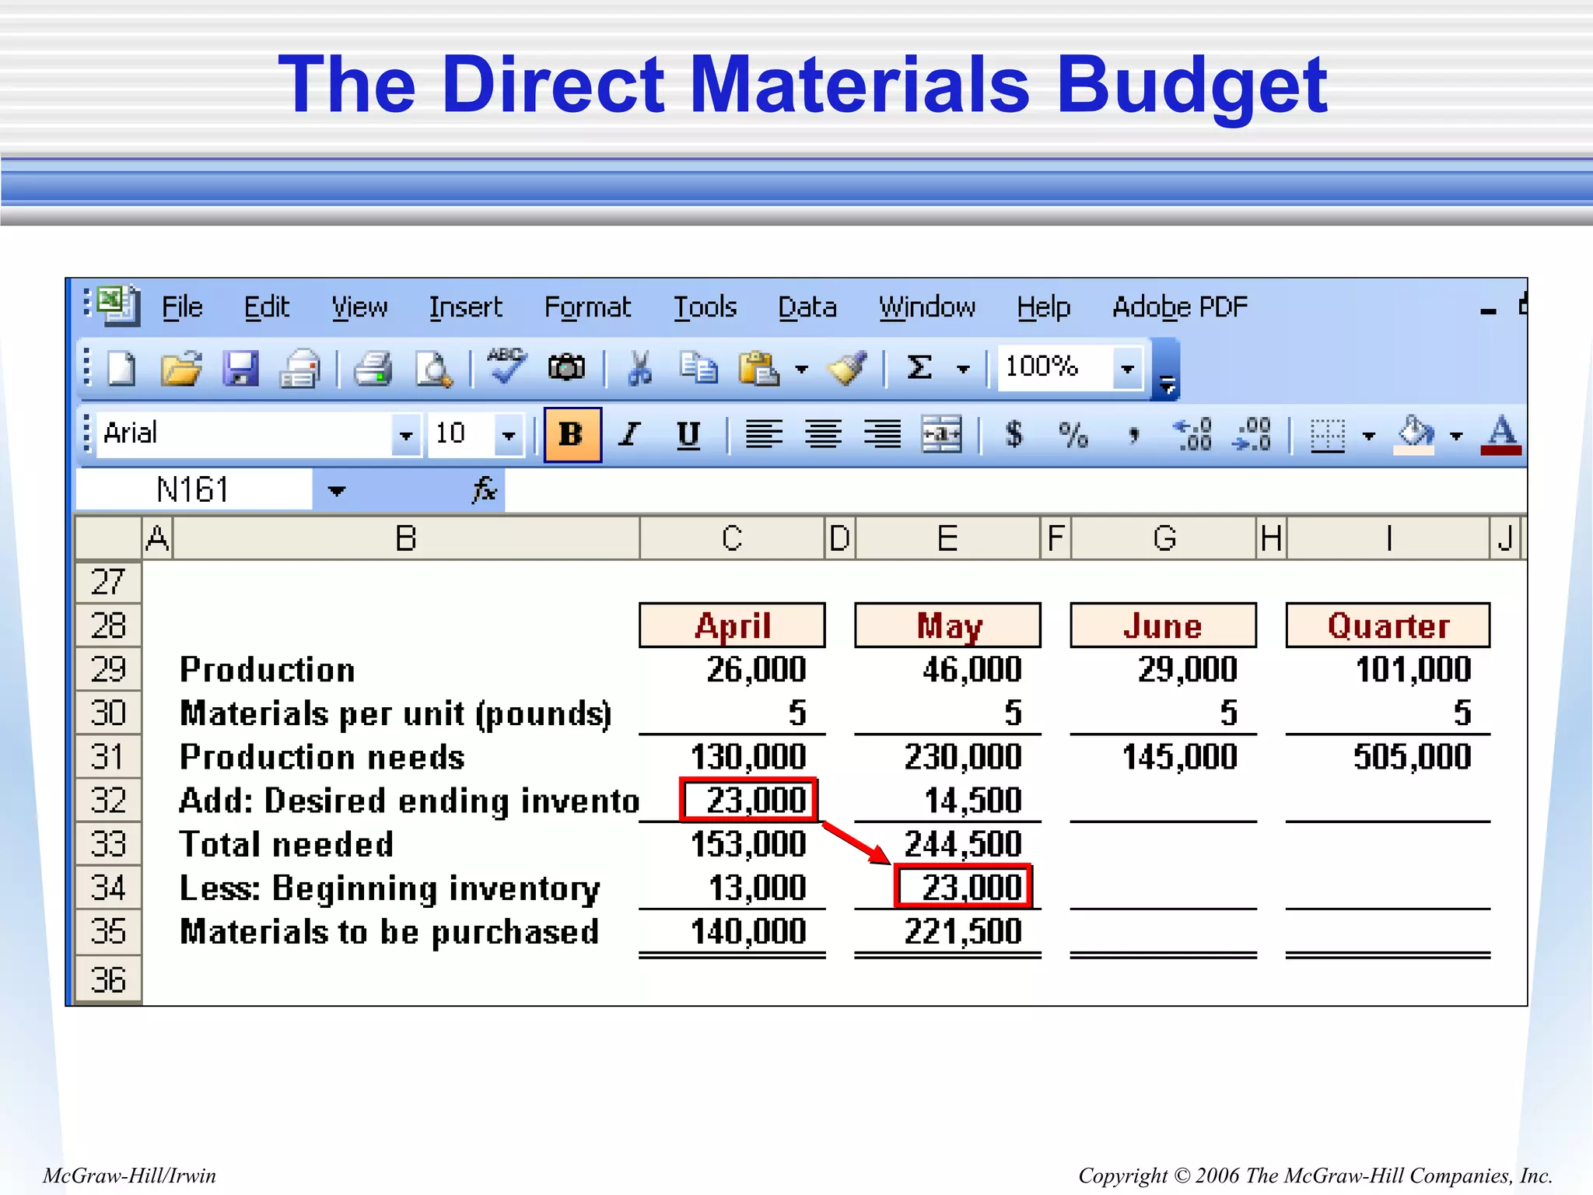Screen dimensions: 1593x1195
Task: Open the Name Box dropdown arrow
Action: (x=336, y=490)
